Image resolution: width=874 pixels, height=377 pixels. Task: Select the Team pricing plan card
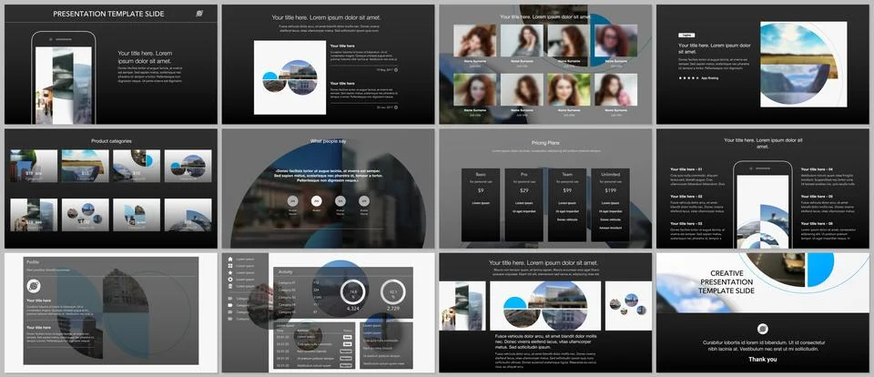click(x=567, y=205)
